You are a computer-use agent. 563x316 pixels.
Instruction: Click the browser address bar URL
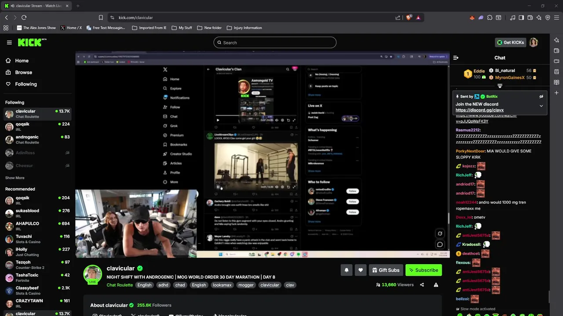135,18
